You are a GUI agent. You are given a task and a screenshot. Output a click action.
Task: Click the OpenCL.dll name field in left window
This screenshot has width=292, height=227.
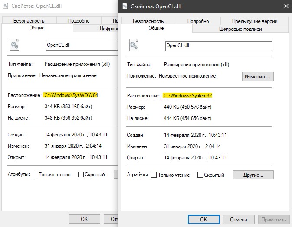pos(82,45)
